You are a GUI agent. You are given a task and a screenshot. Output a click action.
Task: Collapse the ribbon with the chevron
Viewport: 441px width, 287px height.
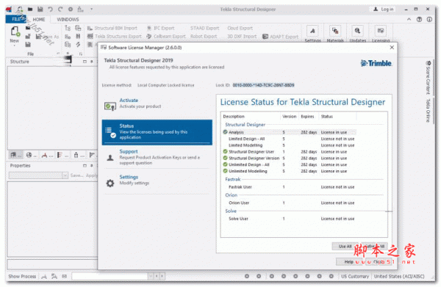[x=409, y=19]
